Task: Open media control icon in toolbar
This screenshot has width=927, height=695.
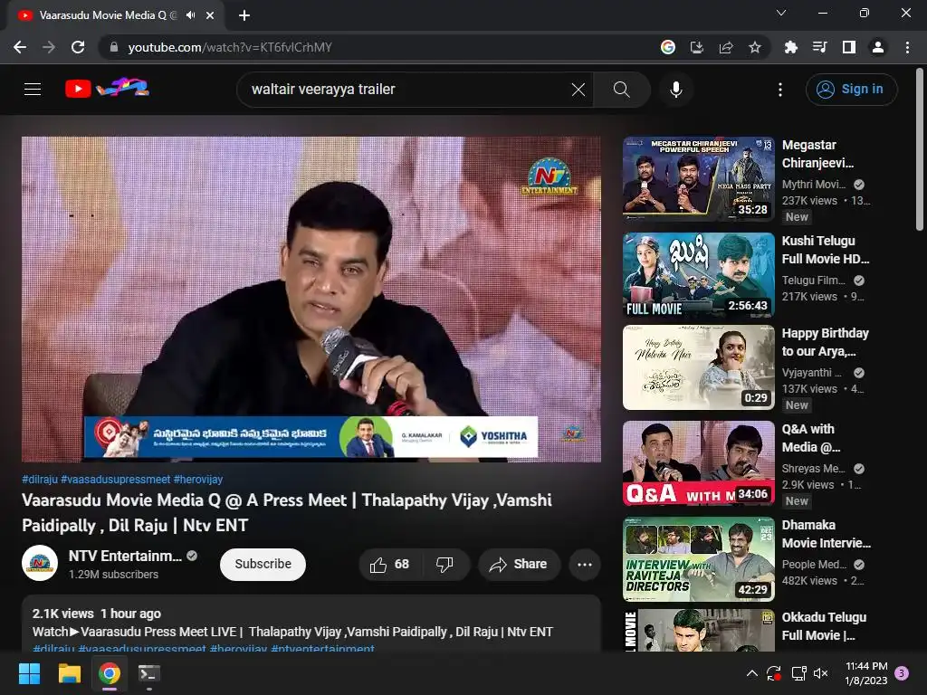Action: tap(819, 47)
